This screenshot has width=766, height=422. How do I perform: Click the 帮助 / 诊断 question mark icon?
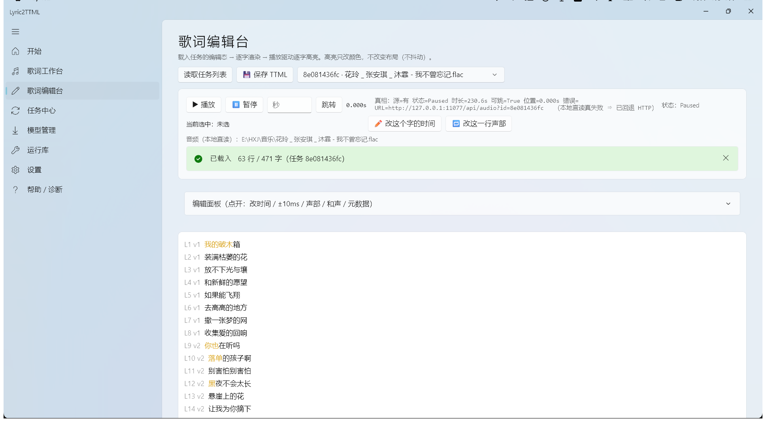(x=15, y=190)
